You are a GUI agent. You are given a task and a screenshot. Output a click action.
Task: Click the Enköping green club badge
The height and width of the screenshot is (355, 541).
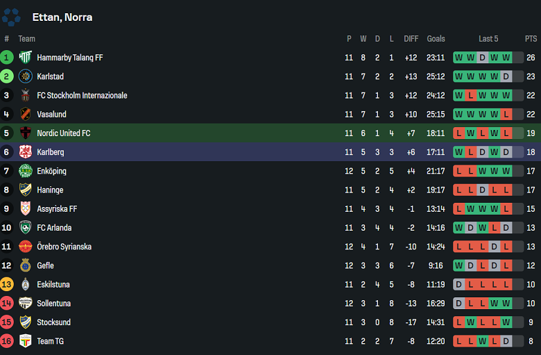(x=26, y=171)
